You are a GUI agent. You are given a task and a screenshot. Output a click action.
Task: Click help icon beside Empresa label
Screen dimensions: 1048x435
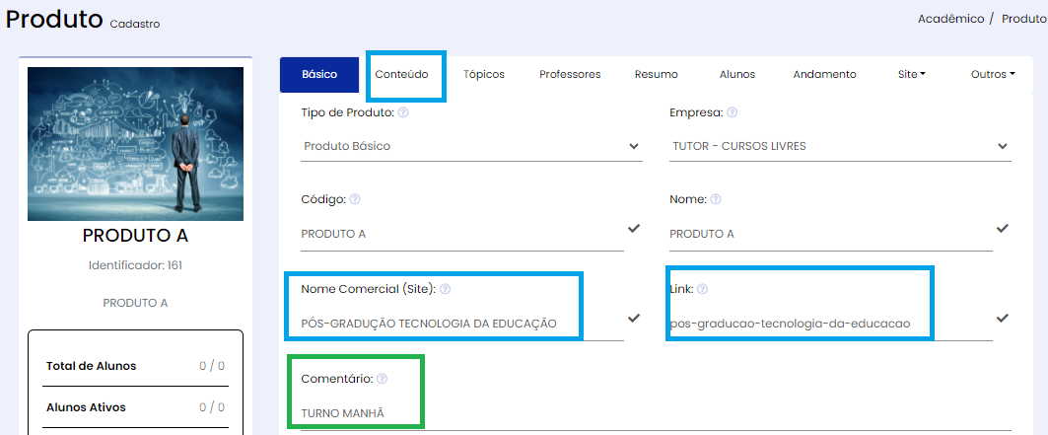[733, 113]
